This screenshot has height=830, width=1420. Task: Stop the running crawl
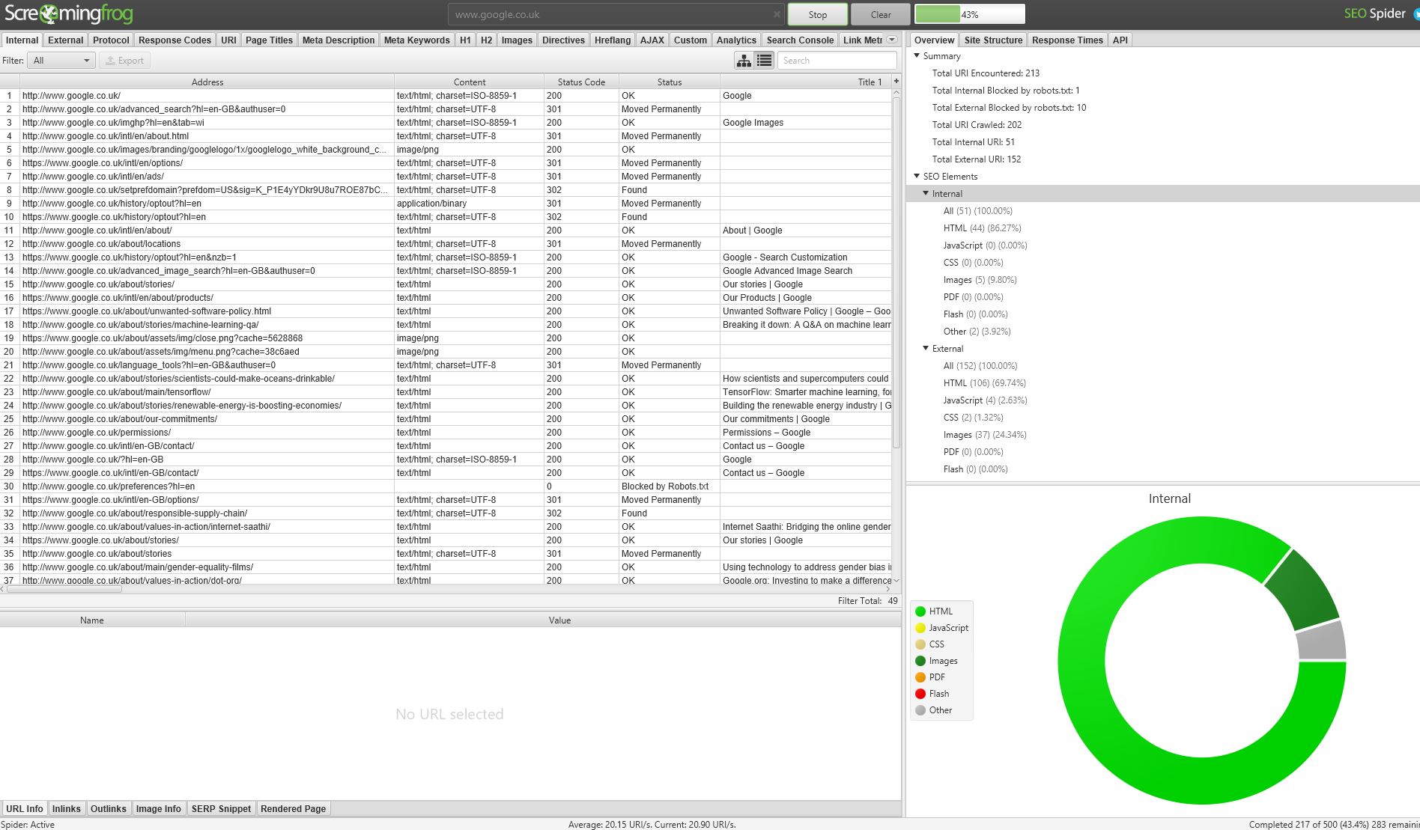[x=818, y=14]
